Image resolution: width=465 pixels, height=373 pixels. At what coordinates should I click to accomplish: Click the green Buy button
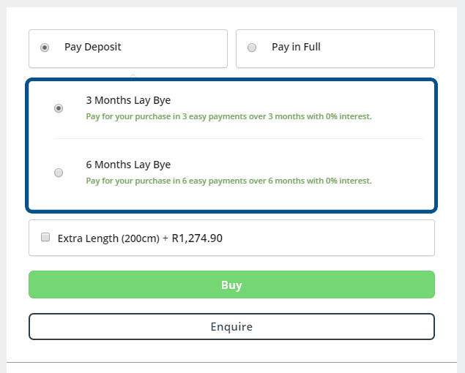(x=231, y=285)
